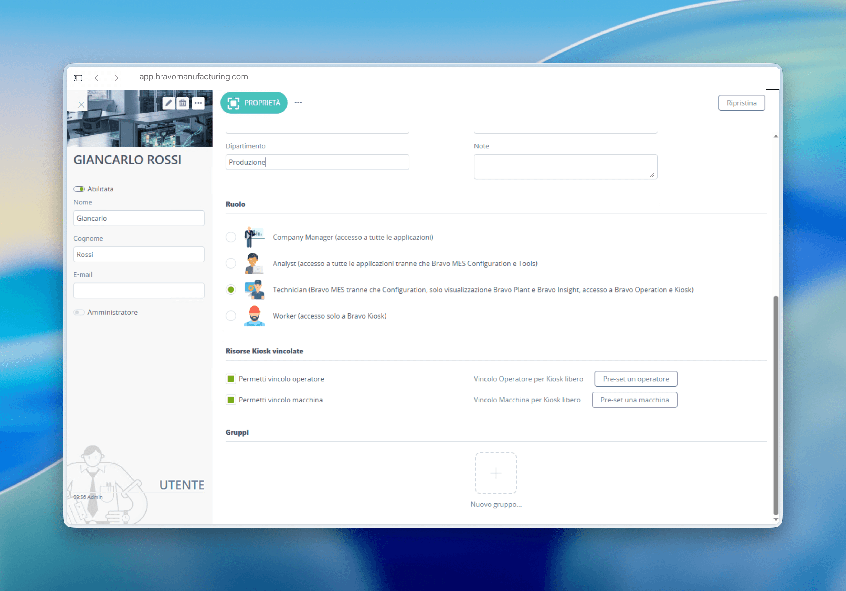Viewport: 846px width, 591px height.
Task: Add a group with the plus tile
Action: [x=496, y=473]
